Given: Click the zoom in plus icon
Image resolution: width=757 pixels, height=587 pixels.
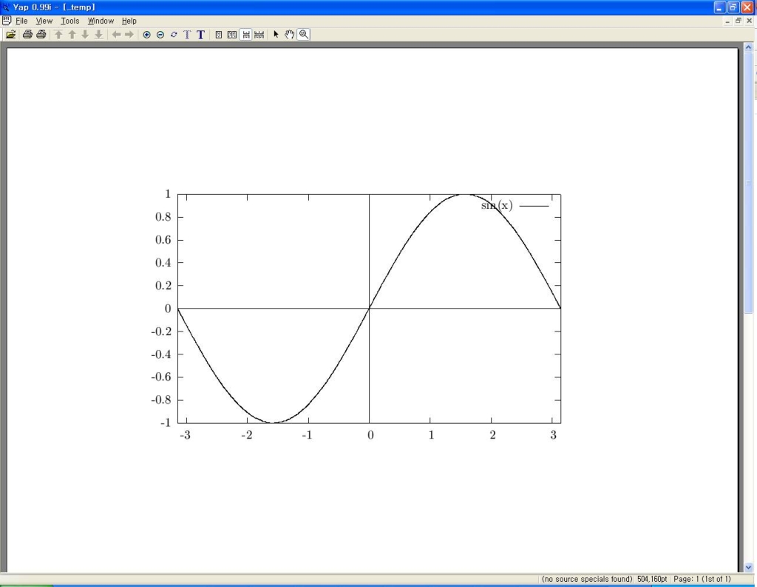Looking at the screenshot, I should (x=147, y=35).
